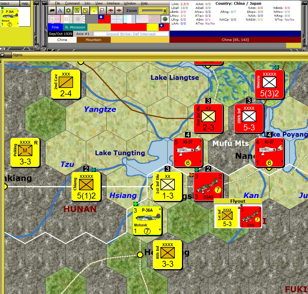Click the Ground Strike: Def Intercept phase field
This screenshot has height=294, width=308.
tap(131, 34)
